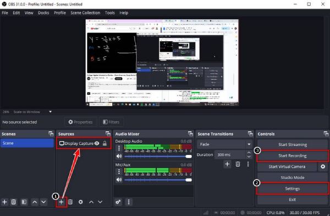Select the Scene item in Scenes list
This screenshot has width=330, height=216.
coord(27,143)
